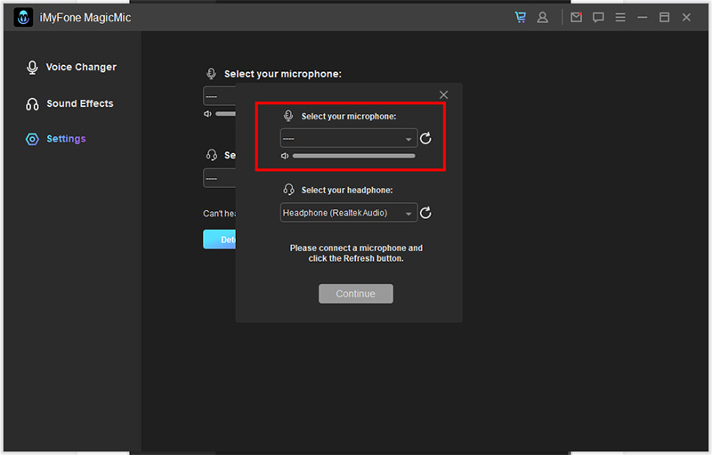Open the user account icon

click(x=542, y=17)
